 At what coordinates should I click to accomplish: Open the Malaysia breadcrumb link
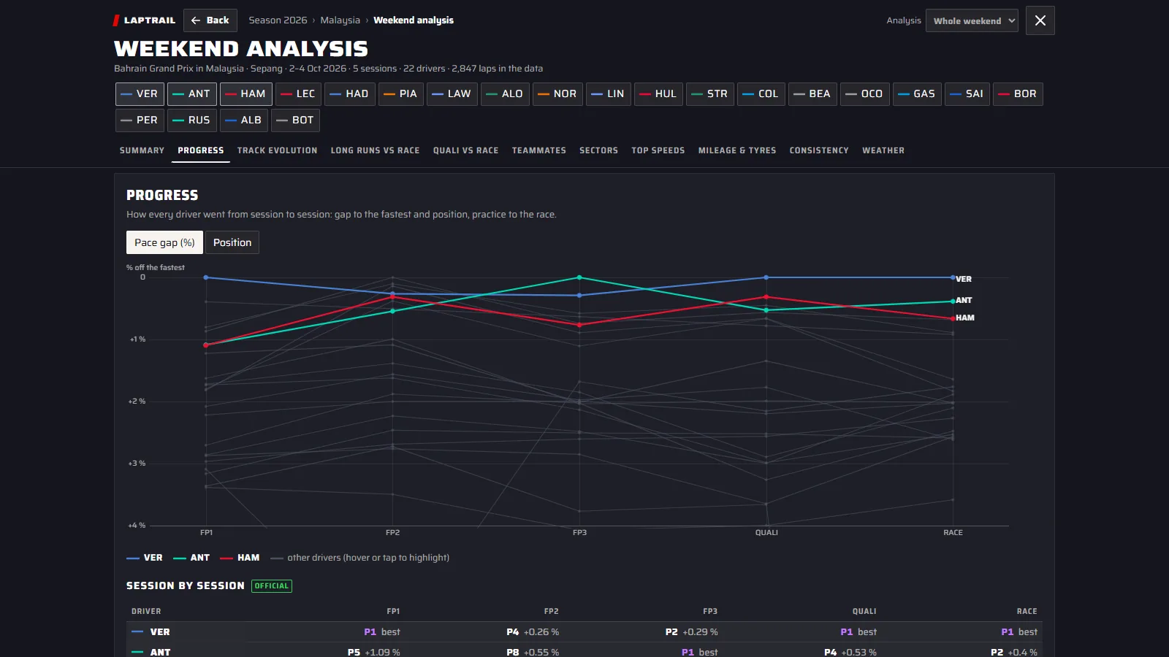click(x=340, y=20)
